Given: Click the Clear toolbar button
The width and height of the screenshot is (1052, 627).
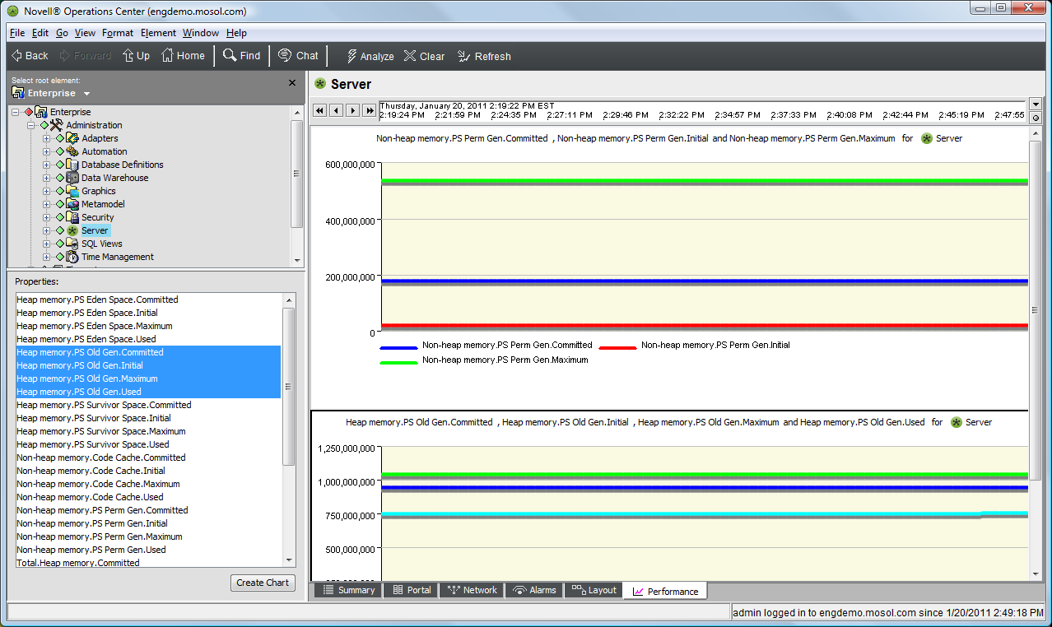Looking at the screenshot, I should 424,56.
